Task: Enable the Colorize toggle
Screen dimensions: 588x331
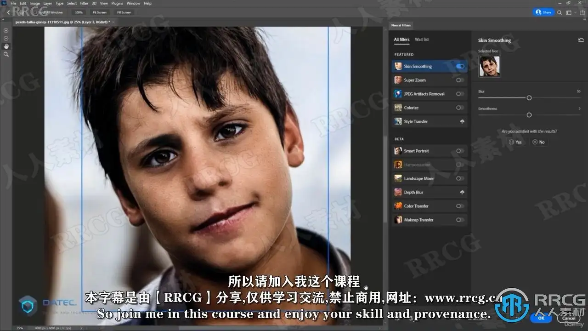Action: [x=460, y=108]
